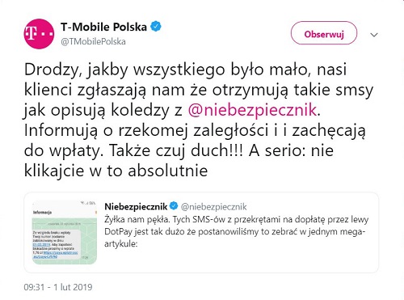Visit the @TMobilePolska handle
Viewport: 404px width, 300px height.
(x=93, y=41)
